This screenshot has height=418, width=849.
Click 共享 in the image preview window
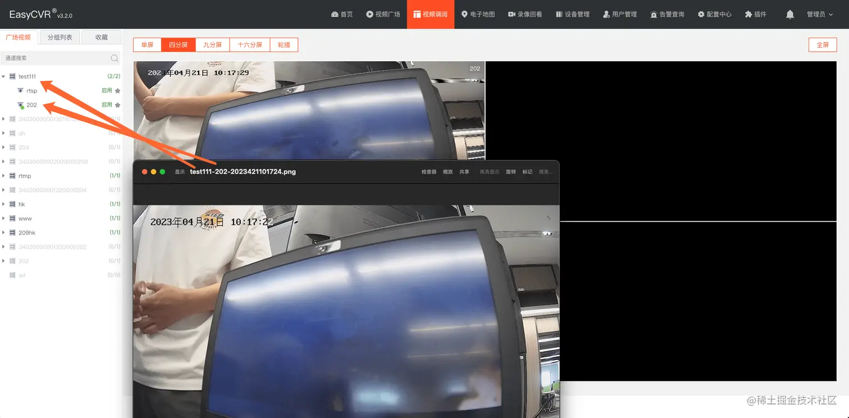coord(464,172)
